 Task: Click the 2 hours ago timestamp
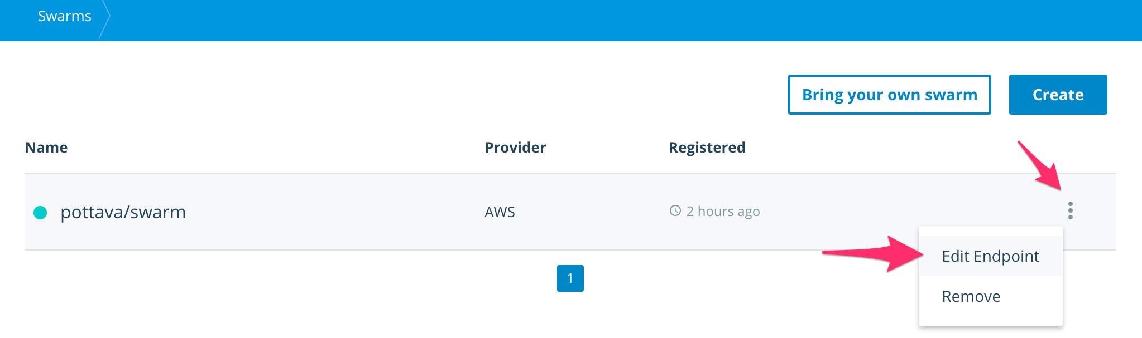(723, 212)
